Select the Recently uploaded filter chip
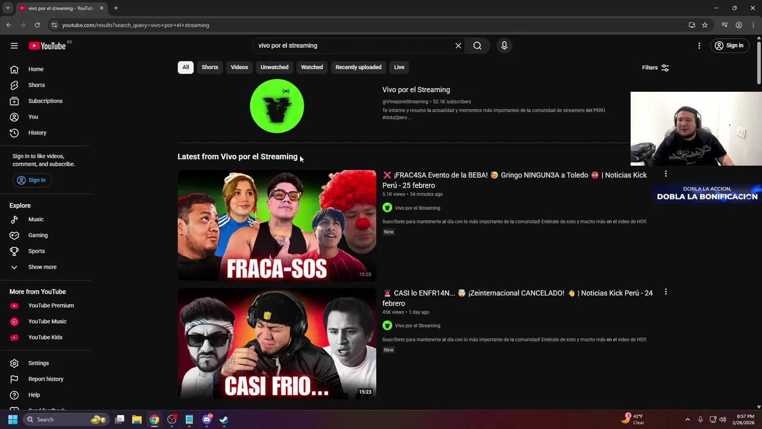This screenshot has width=762, height=429. pos(358,67)
